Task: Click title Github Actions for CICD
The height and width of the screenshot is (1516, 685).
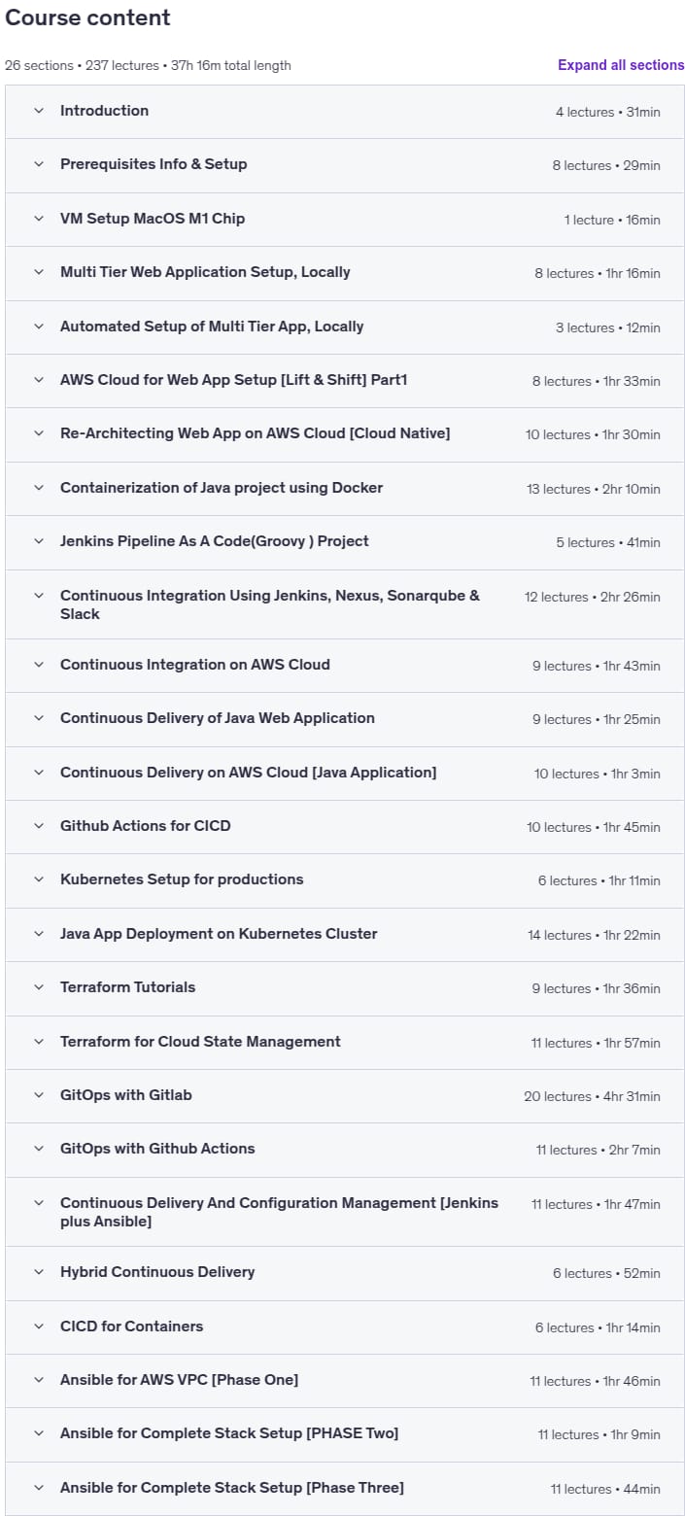Action: [x=146, y=826]
